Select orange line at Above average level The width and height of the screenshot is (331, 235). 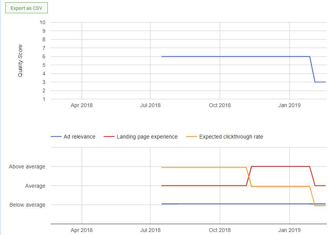pos(205,167)
